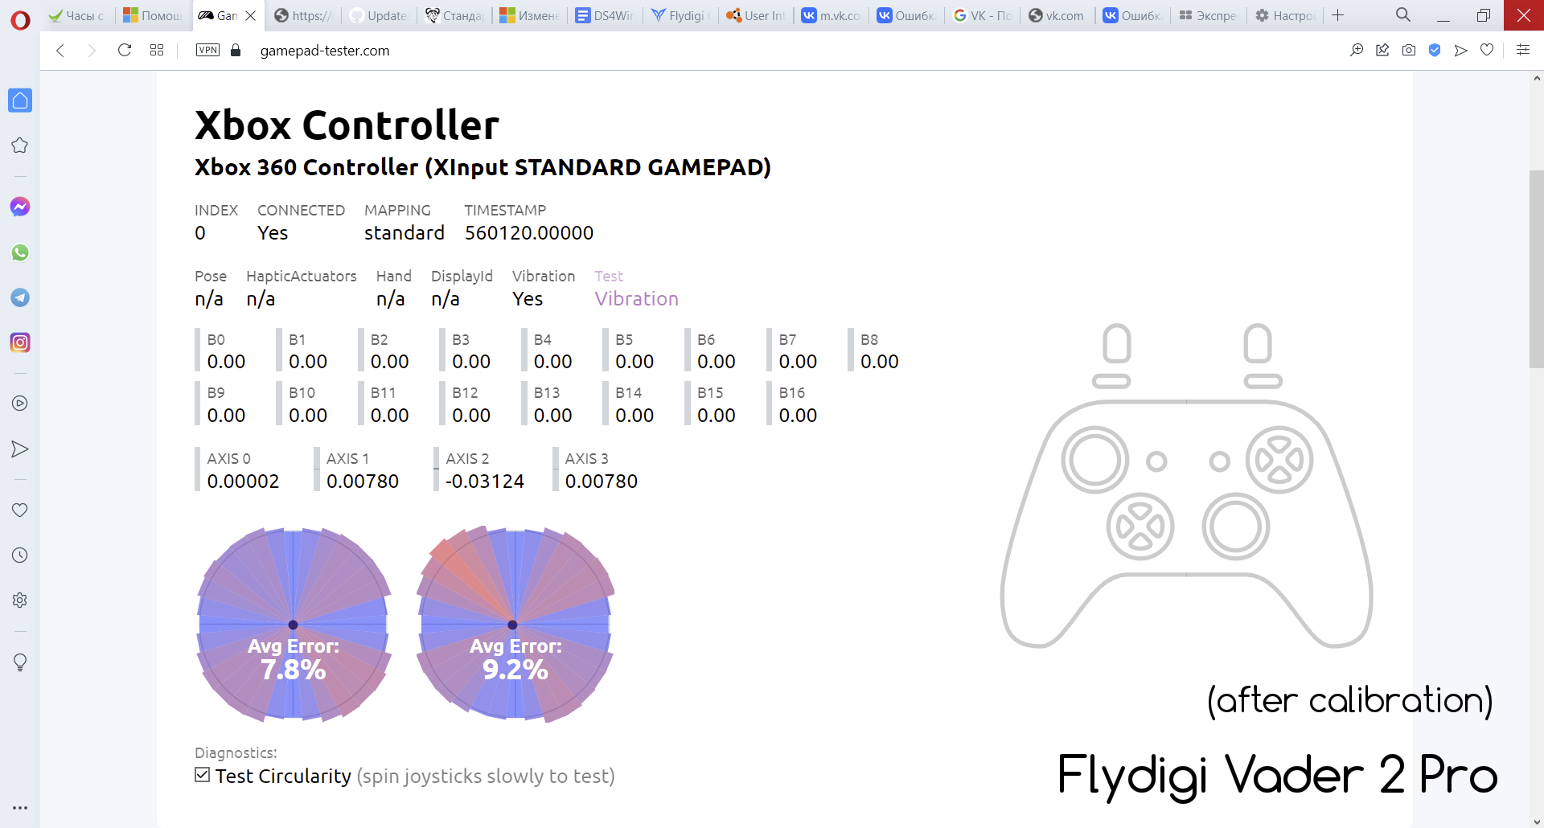The image size is (1544, 828).
Task: Take a snapshot with camera icon
Action: 1409,51
